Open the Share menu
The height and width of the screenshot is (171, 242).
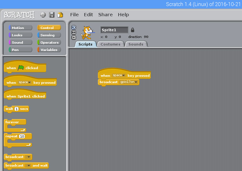click(x=105, y=15)
